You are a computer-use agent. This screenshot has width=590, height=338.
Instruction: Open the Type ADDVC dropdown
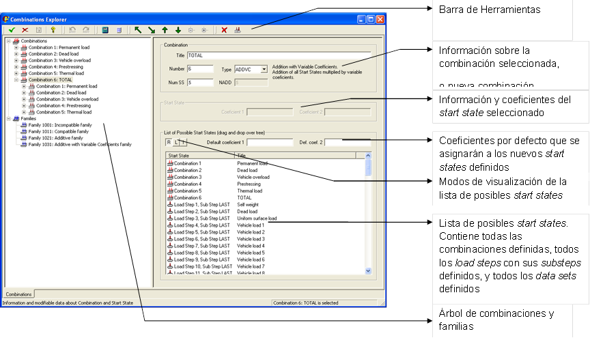point(264,69)
